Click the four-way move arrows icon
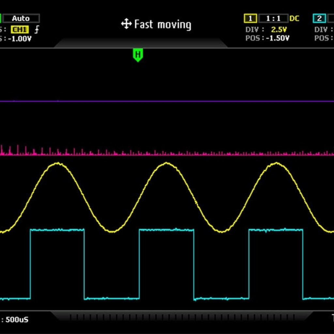The width and height of the screenshot is (334, 334). [x=126, y=24]
